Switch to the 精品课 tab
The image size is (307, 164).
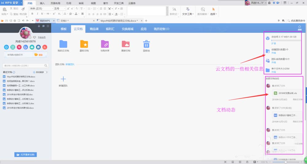pyautogui.click(x=94, y=29)
